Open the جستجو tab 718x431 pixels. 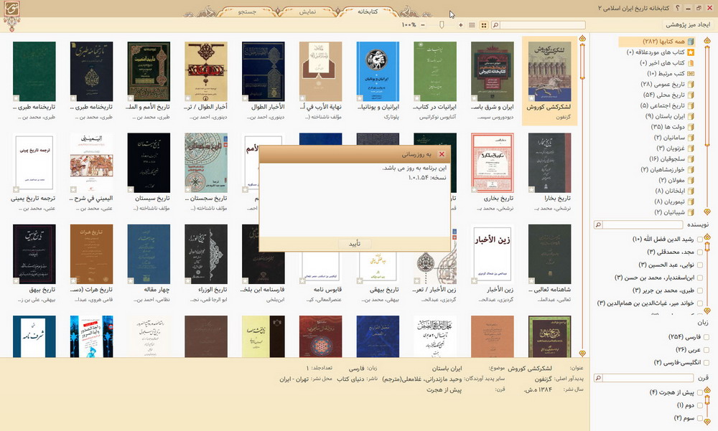(x=247, y=11)
